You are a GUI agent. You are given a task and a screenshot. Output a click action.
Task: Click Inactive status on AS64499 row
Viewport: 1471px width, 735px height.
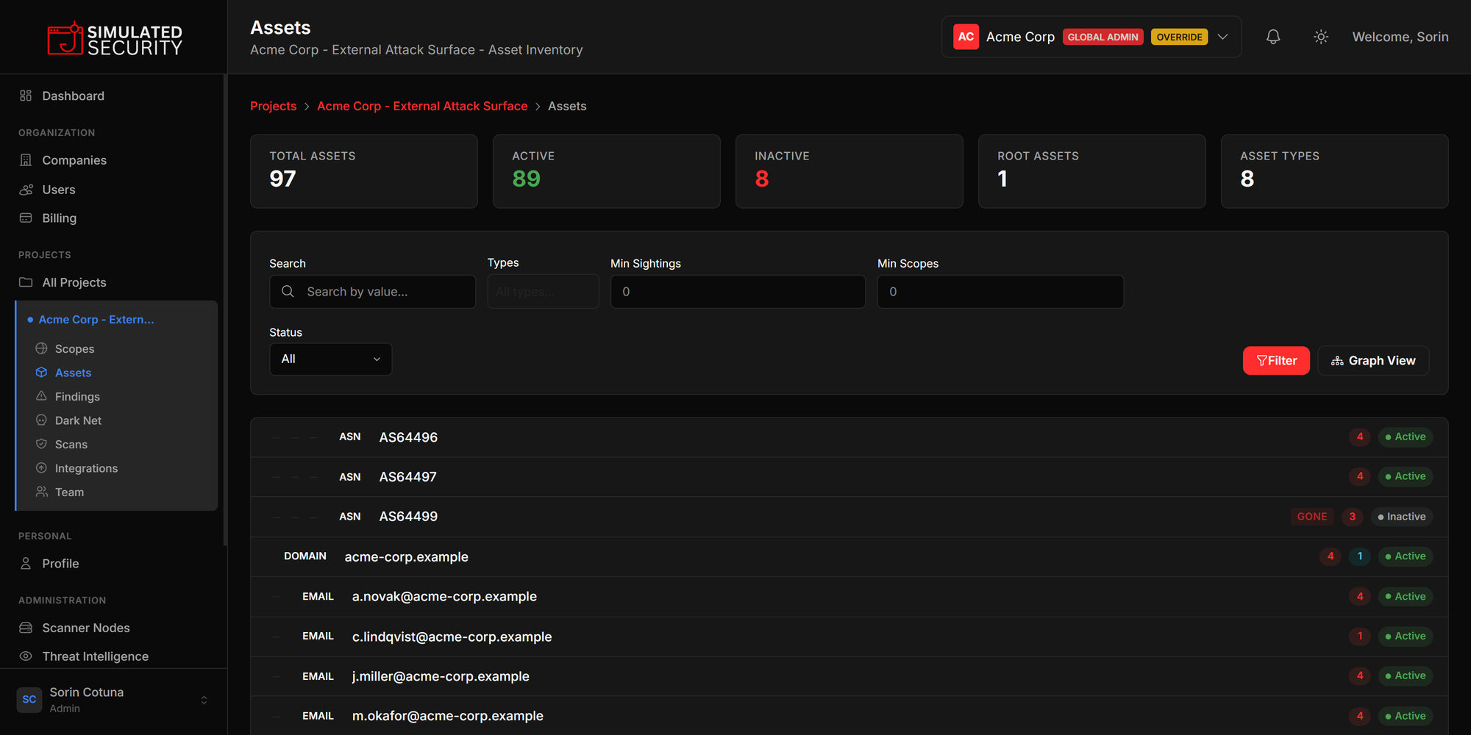[x=1401, y=517]
